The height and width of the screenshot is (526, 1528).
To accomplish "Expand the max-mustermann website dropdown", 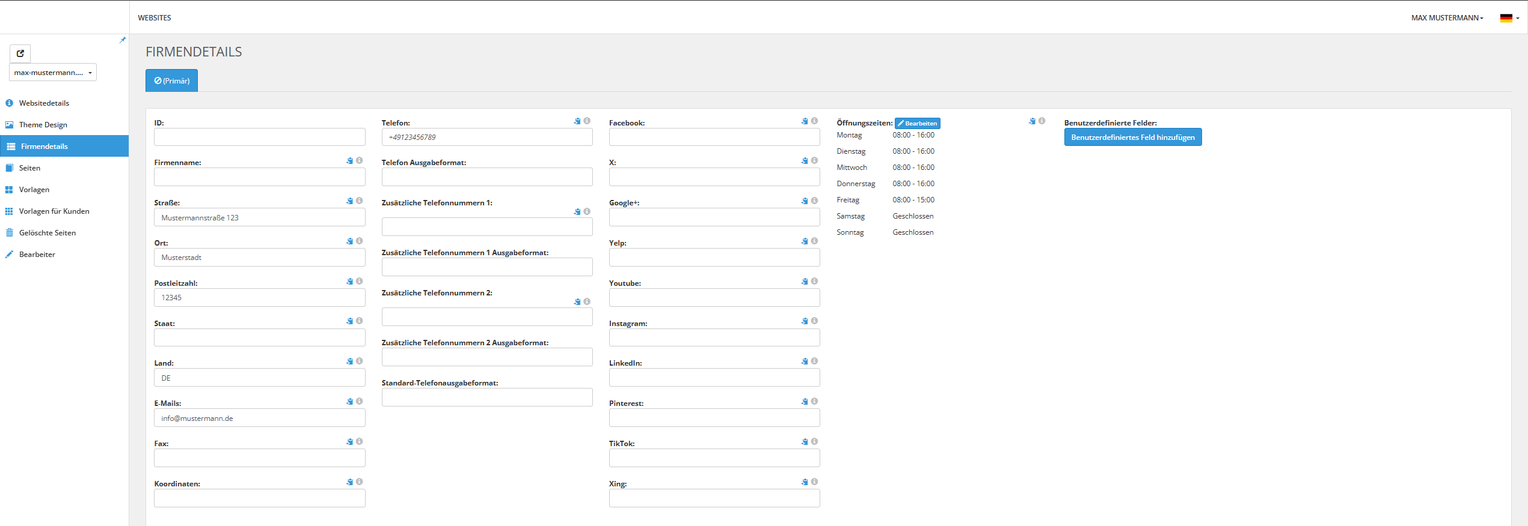I will coord(53,73).
